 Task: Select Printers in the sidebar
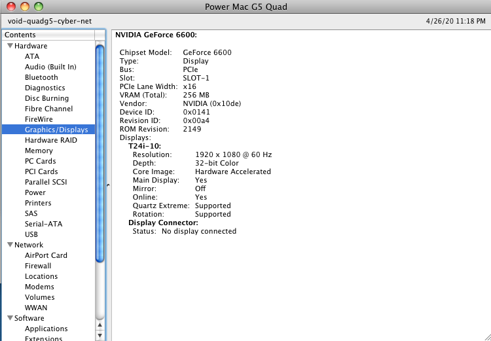coord(38,203)
